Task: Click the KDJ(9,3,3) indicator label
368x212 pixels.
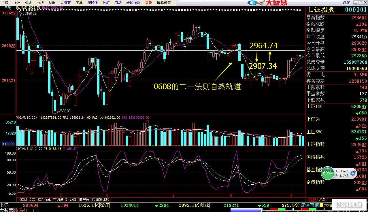Action: (x=25, y=149)
